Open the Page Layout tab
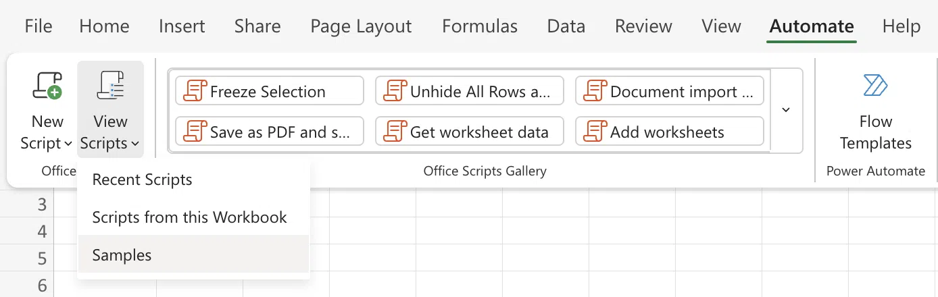938x297 pixels. coord(361,26)
